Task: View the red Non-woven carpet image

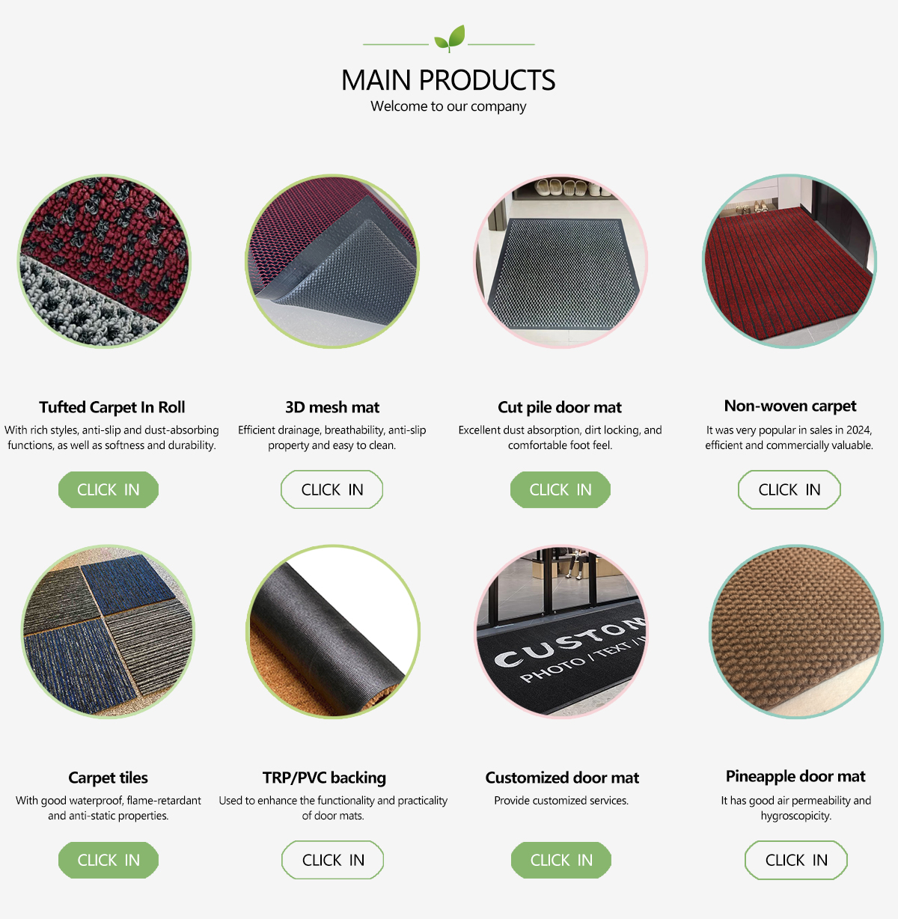Action: [x=789, y=262]
